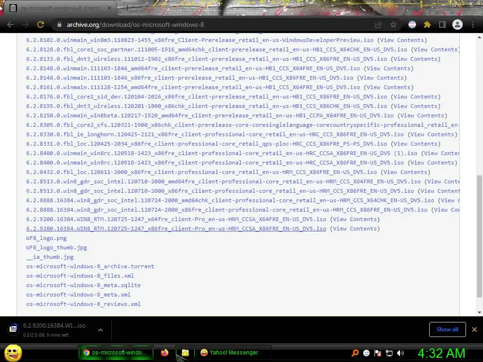Screen dimensions: 483x362
Task: Download 6.2.8102.0 WindowsDeveloperPreview.iso
Action: coord(200,40)
